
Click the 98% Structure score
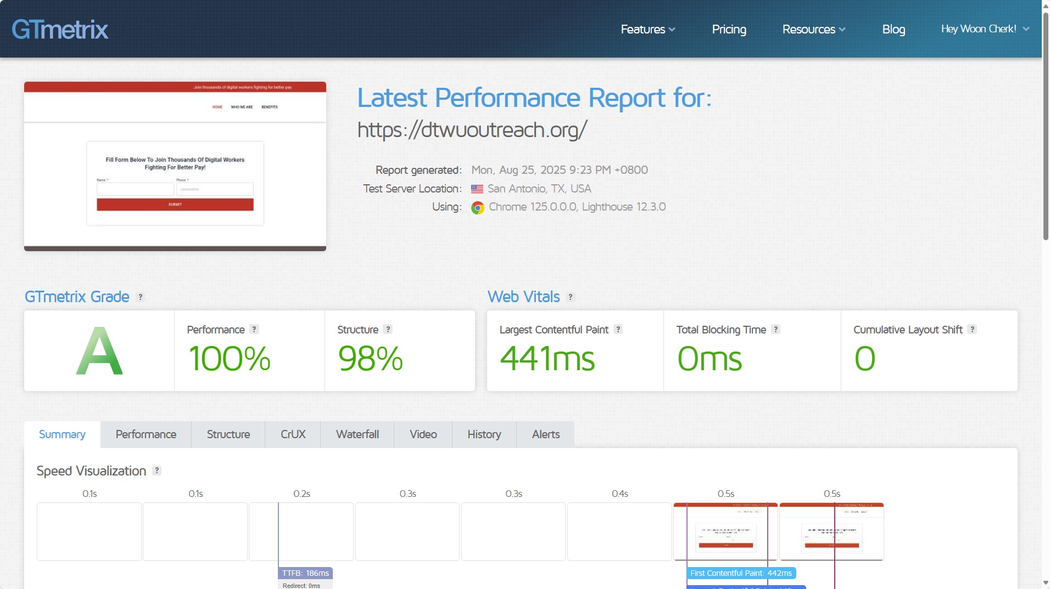click(x=371, y=359)
